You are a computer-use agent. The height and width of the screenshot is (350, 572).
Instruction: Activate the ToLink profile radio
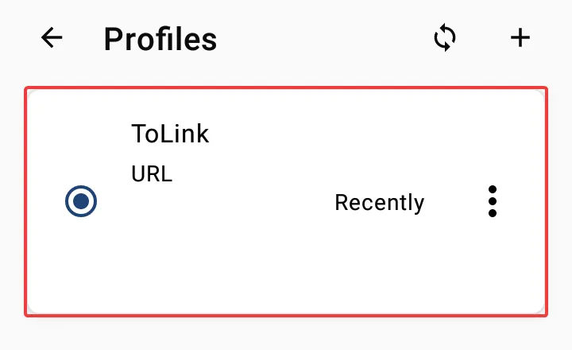click(x=80, y=202)
